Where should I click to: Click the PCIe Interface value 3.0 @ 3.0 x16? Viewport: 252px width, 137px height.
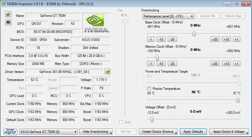click(x=38, y=56)
